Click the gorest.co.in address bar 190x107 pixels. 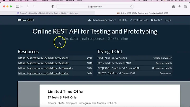point(95,7)
